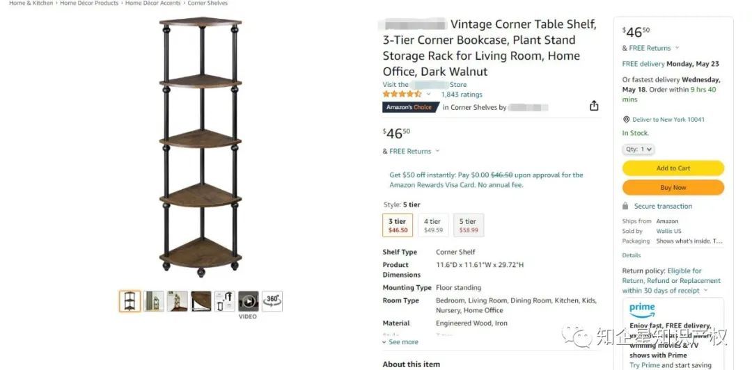Select the 4 tier style option
The height and width of the screenshot is (370, 752).
[433, 225]
